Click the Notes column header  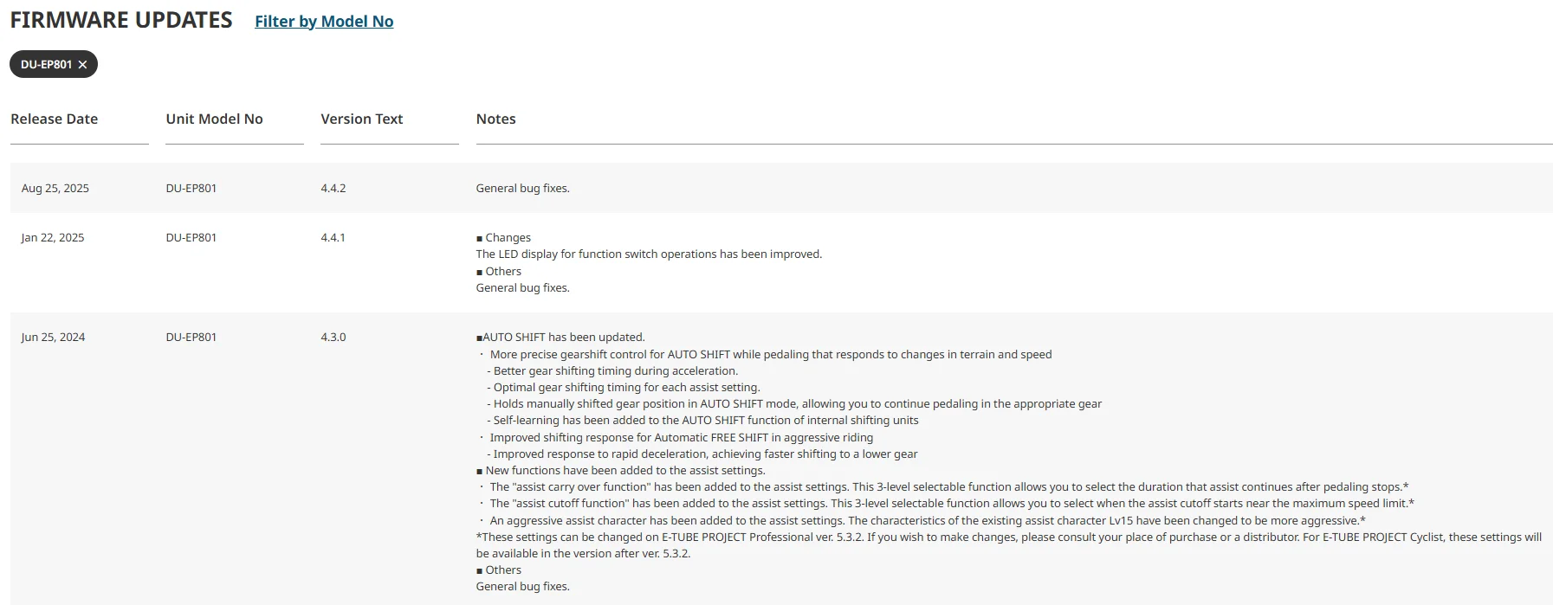tap(495, 119)
